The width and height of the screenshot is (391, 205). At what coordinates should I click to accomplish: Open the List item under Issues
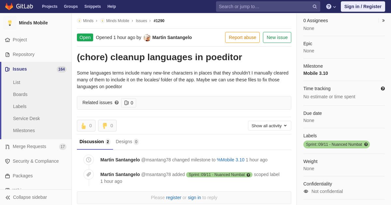tap(17, 82)
